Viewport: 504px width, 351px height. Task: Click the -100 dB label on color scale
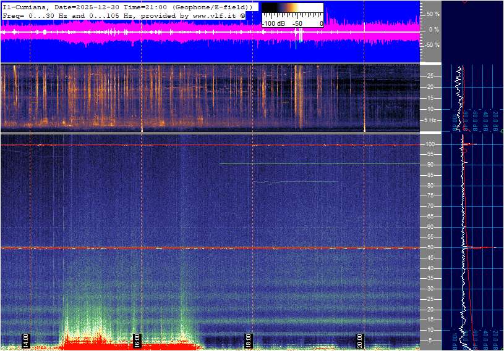click(x=273, y=23)
